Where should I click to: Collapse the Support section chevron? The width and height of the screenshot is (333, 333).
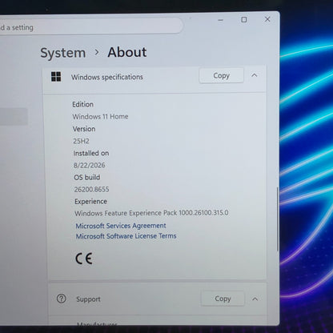255,299
